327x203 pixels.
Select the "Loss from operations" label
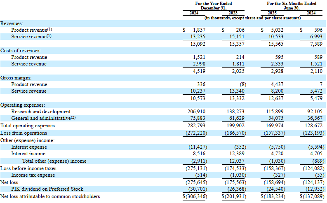24,133
